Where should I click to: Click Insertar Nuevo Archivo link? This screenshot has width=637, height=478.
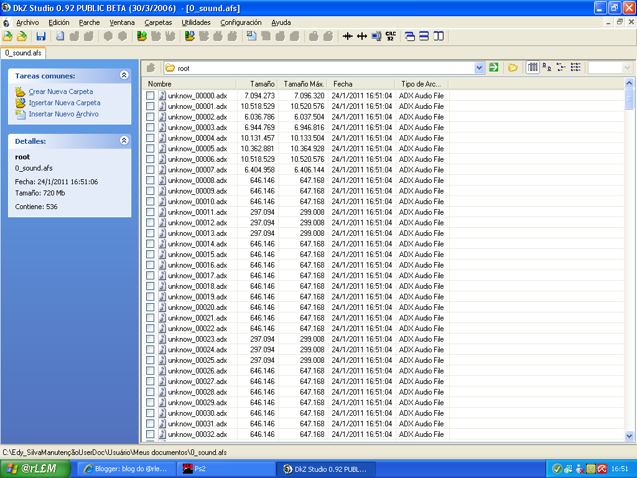point(64,114)
